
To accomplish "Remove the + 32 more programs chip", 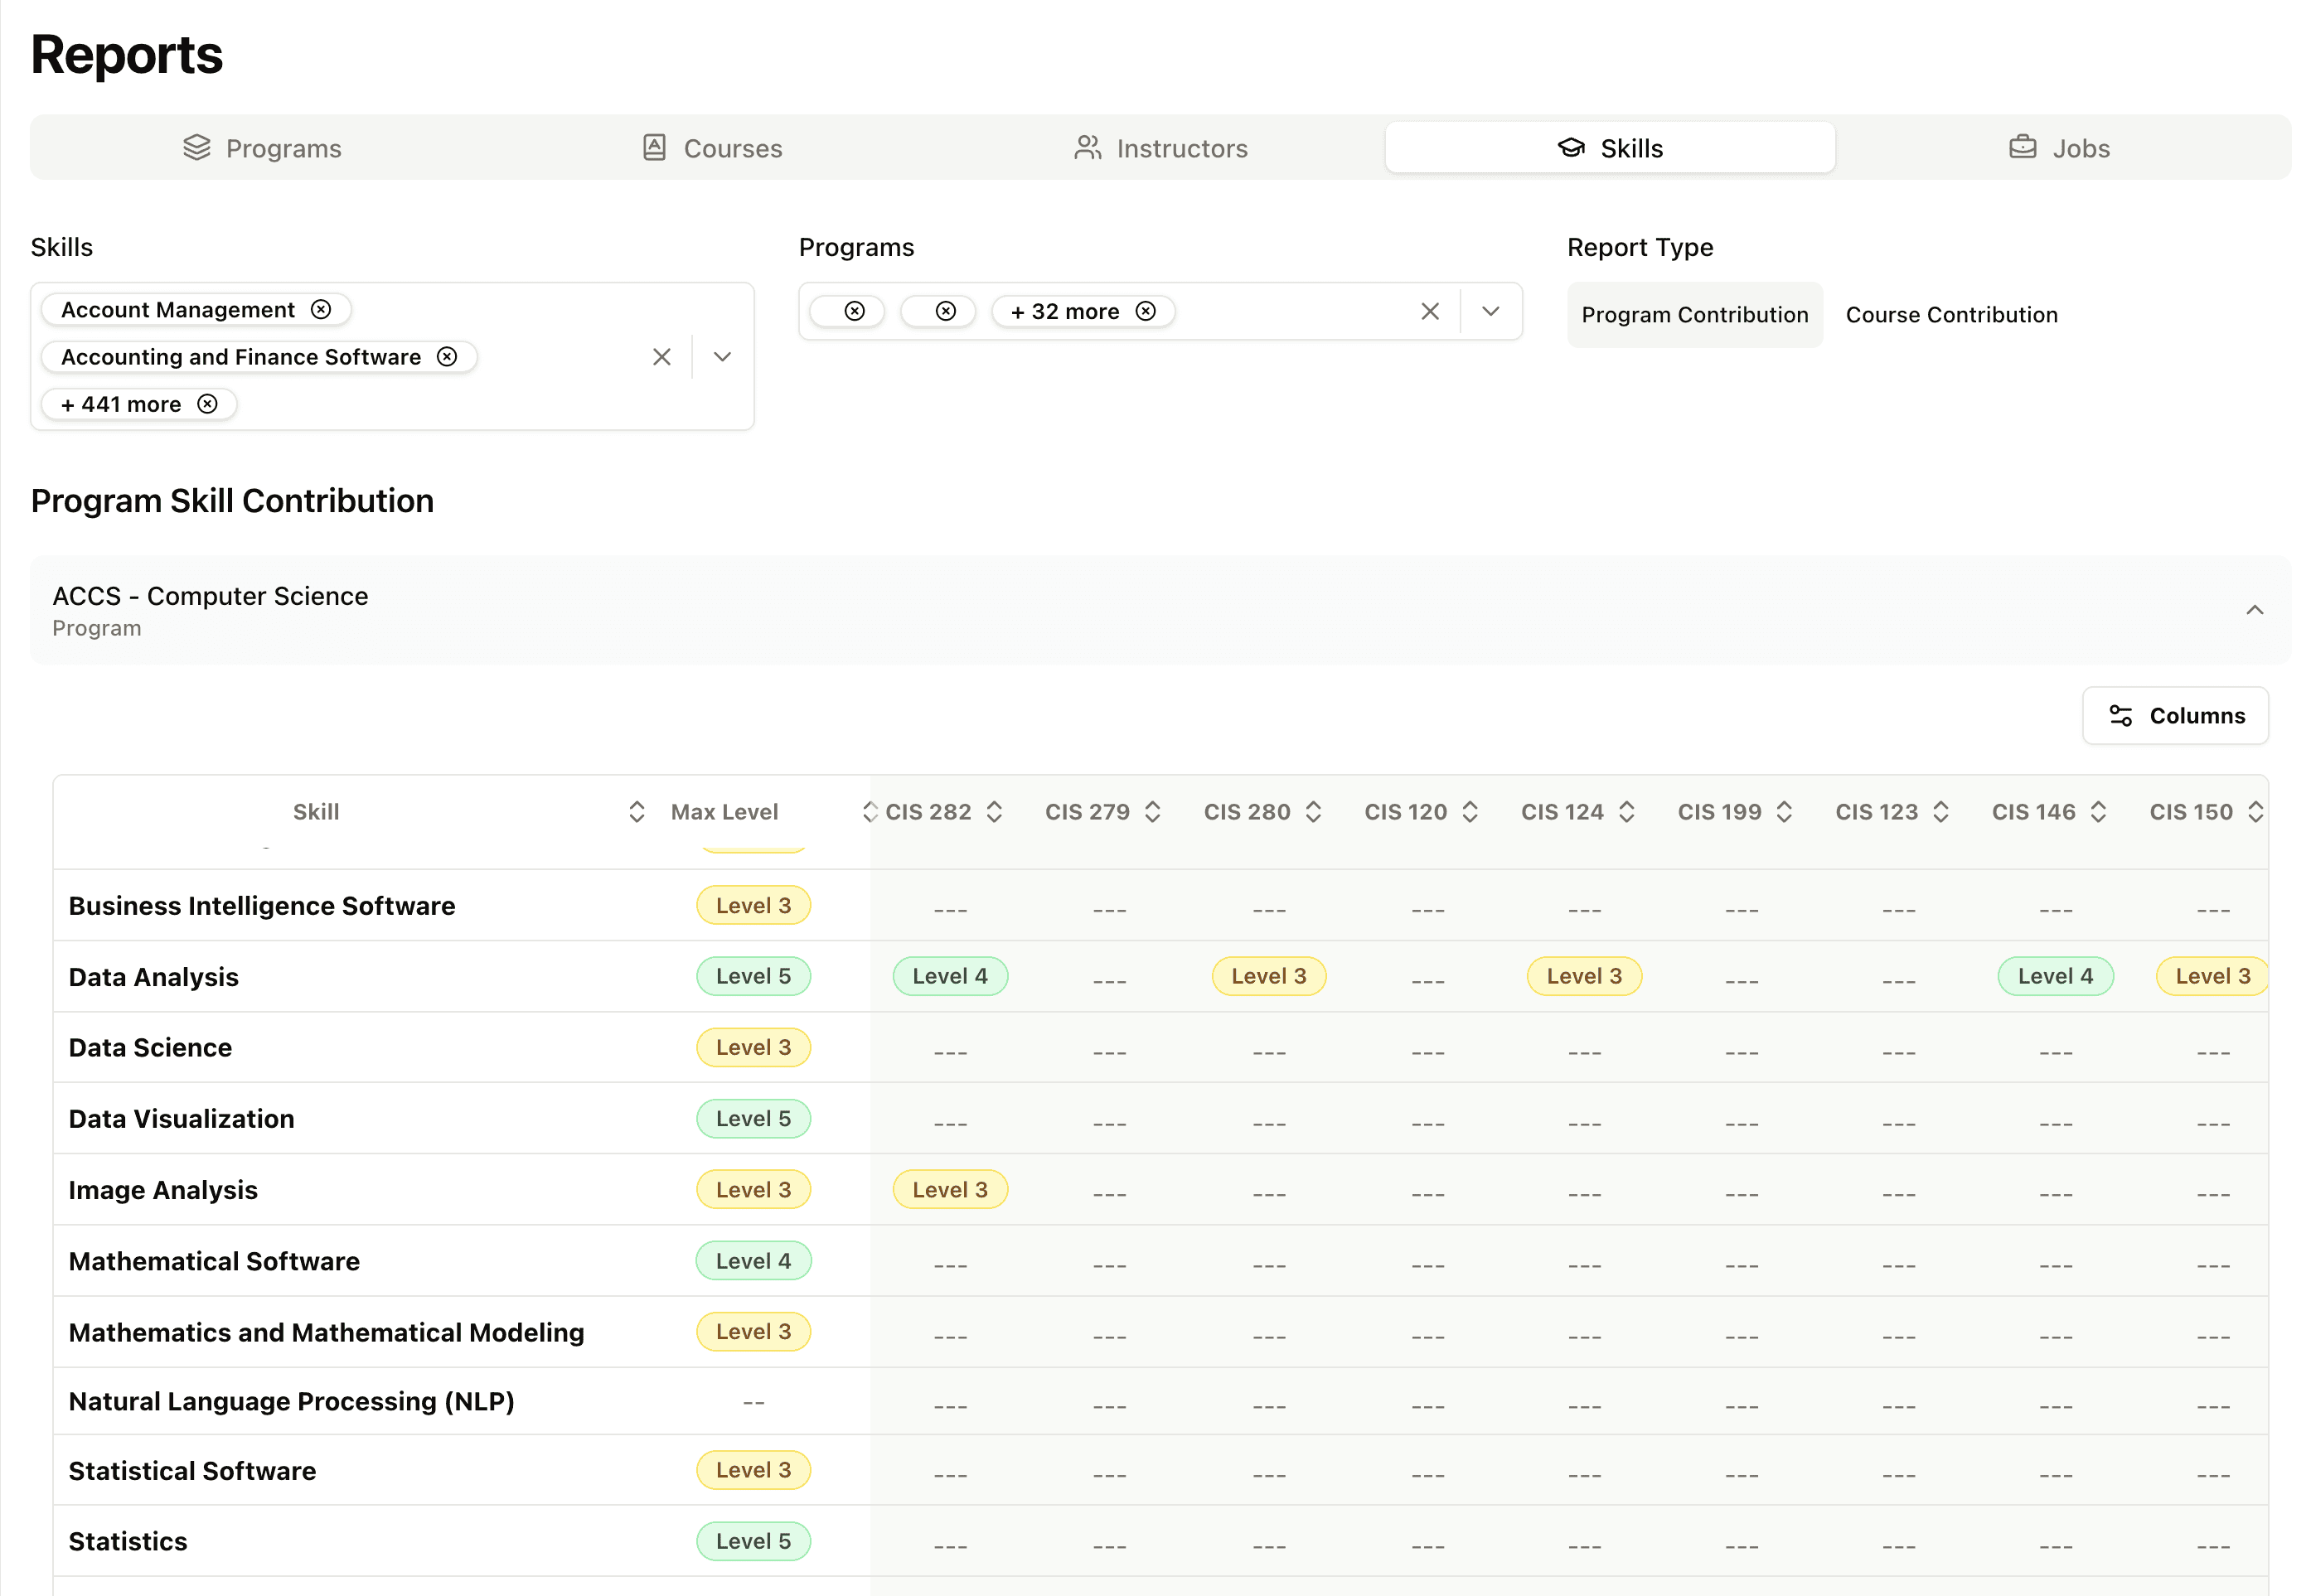I will point(1145,311).
